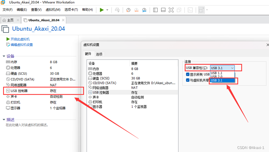This screenshot has height=152, width=269.
Task: Open the 文件(F) menu
Action: pyautogui.click(x=8, y=10)
